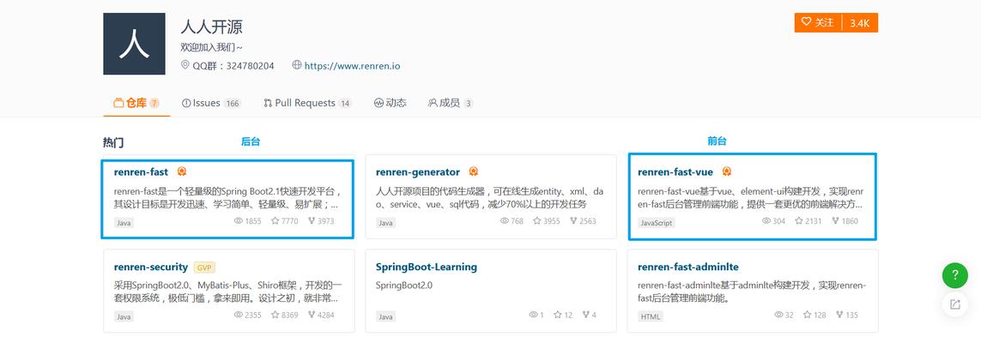Viewport: 981px width, 343px height.
Task: Open the 成员 members tab
Action: click(x=451, y=103)
